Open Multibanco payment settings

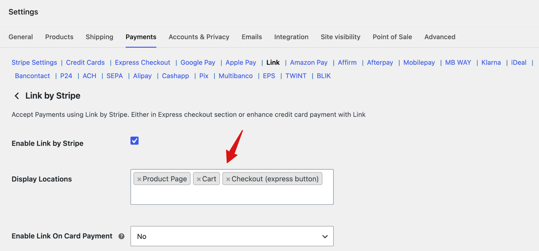click(236, 76)
